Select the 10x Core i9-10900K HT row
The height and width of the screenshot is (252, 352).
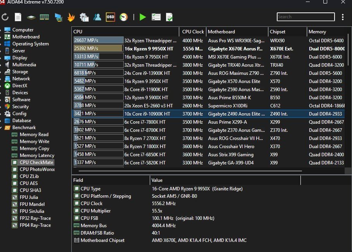pos(209,114)
